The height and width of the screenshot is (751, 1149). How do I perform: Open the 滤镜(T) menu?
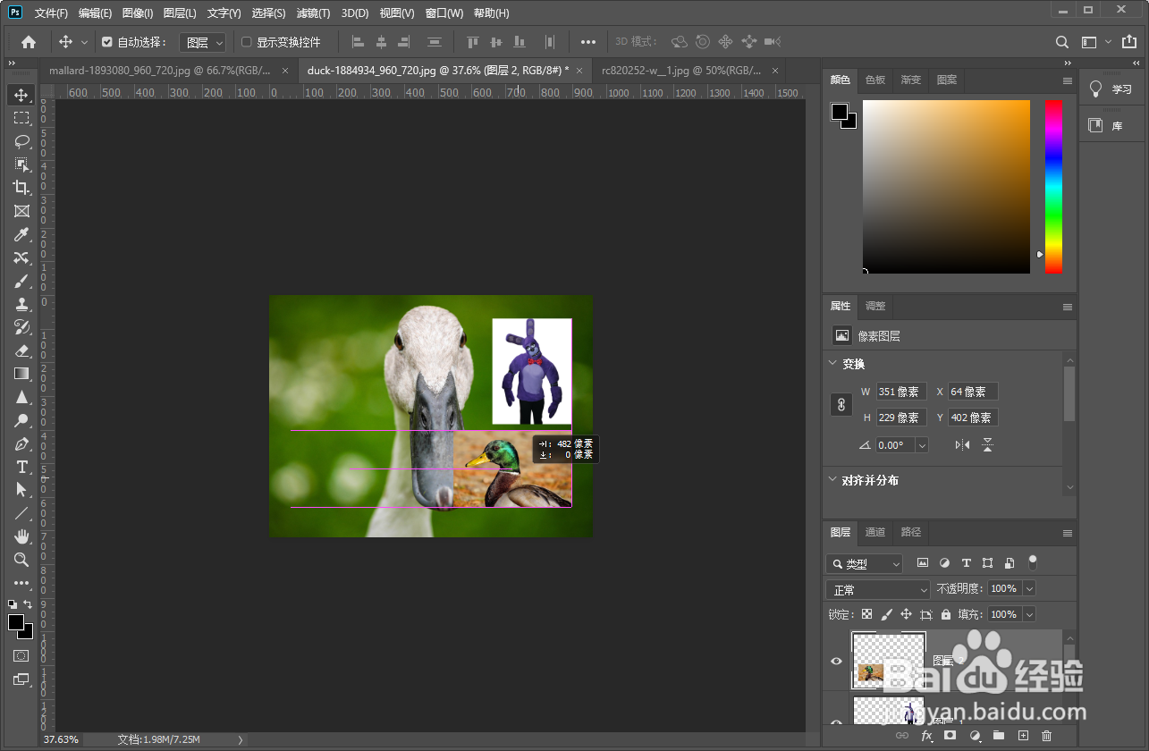pos(313,13)
